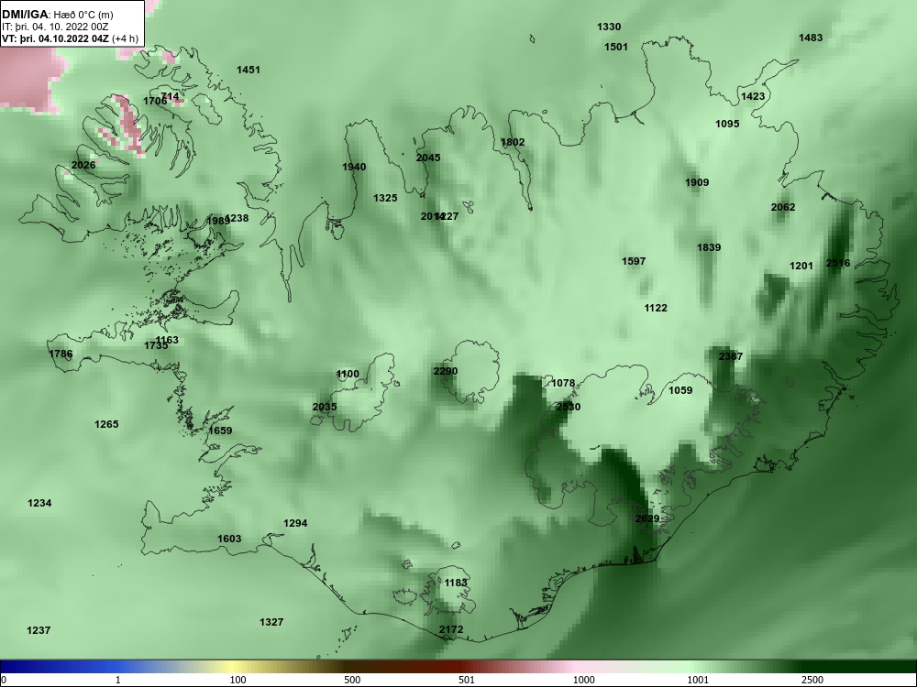The image size is (917, 687).
Task: Click the 1786 value on Snæfellsnes tip
Action: pos(61,354)
